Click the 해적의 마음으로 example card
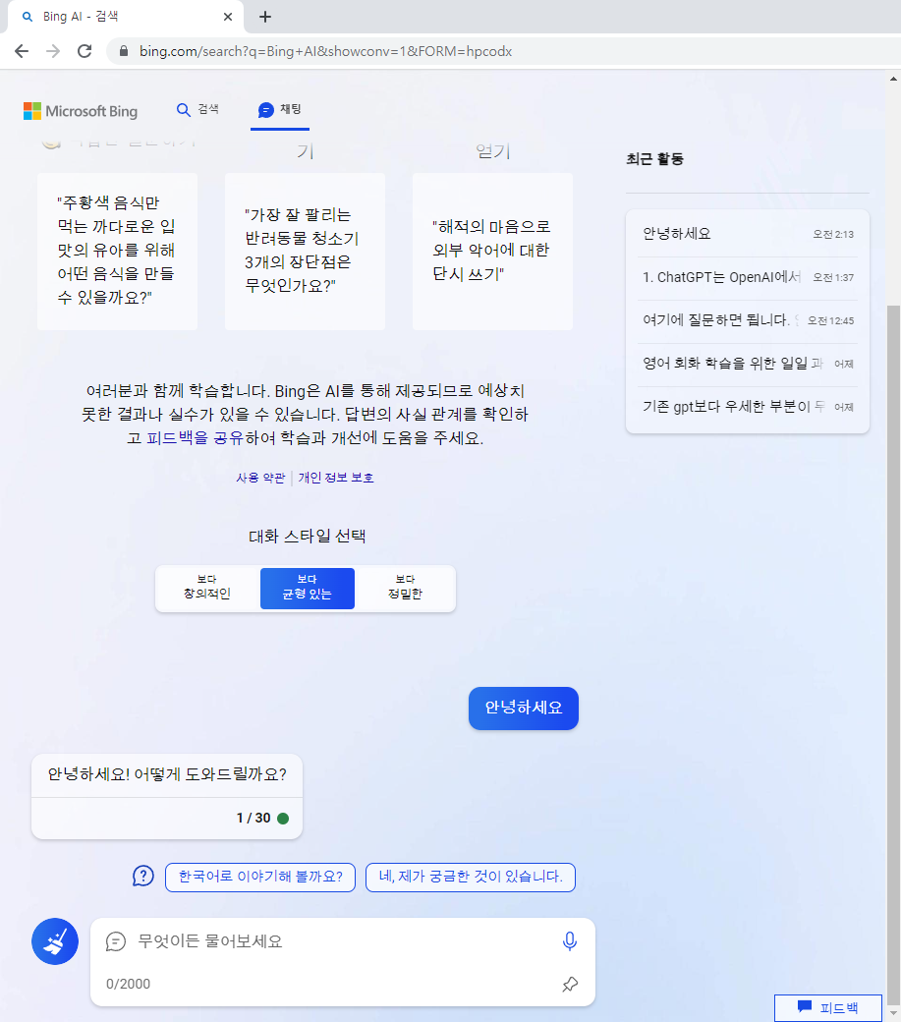This screenshot has width=901, height=1022. [x=492, y=251]
